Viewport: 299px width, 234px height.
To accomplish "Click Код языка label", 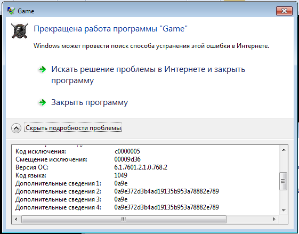I will 31,175.
